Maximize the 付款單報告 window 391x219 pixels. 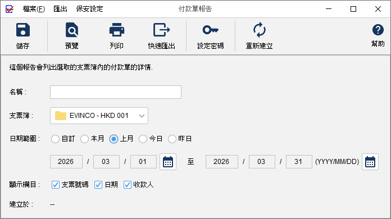[x=353, y=9]
